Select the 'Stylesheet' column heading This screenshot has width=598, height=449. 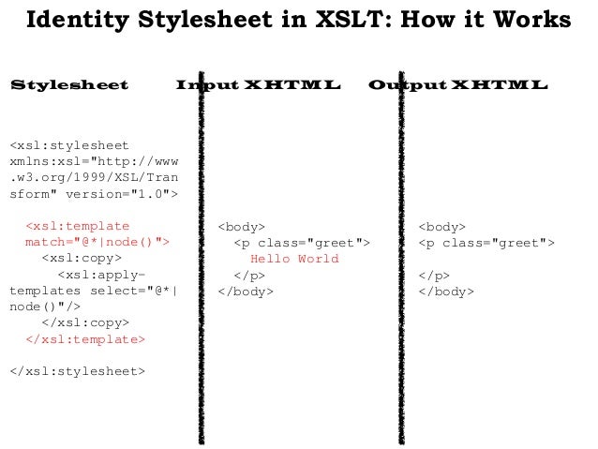click(69, 84)
